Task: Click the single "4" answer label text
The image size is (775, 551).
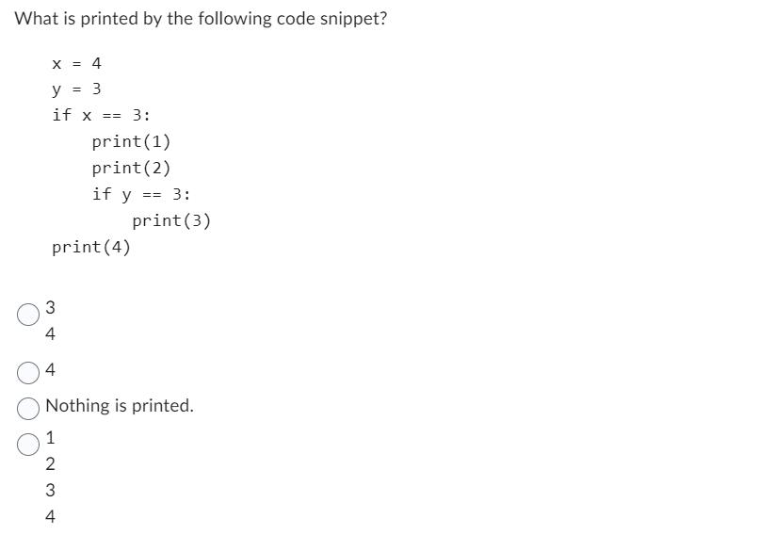Action: tap(50, 369)
